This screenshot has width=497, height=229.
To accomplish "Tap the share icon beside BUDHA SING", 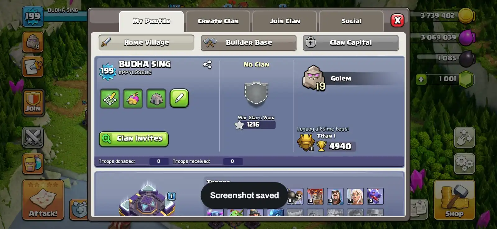I will [x=207, y=65].
